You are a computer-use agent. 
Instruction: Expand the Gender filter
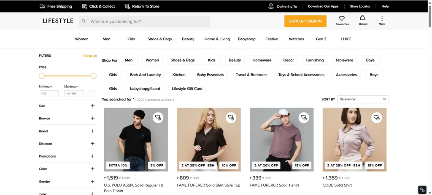click(92, 182)
